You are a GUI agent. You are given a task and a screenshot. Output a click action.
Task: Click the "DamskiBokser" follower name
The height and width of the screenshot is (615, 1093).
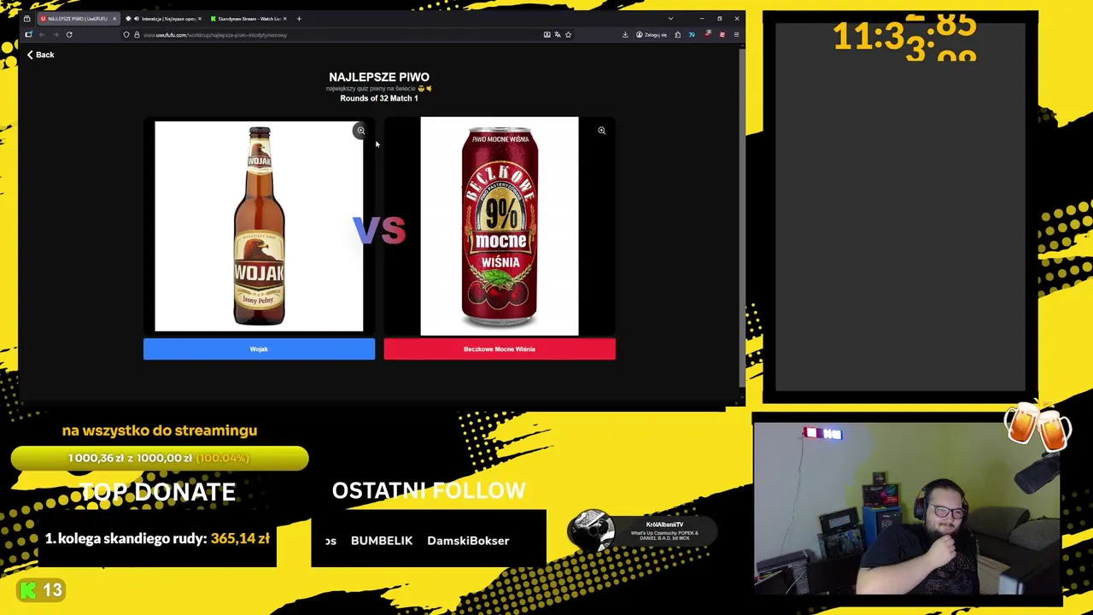click(x=468, y=541)
